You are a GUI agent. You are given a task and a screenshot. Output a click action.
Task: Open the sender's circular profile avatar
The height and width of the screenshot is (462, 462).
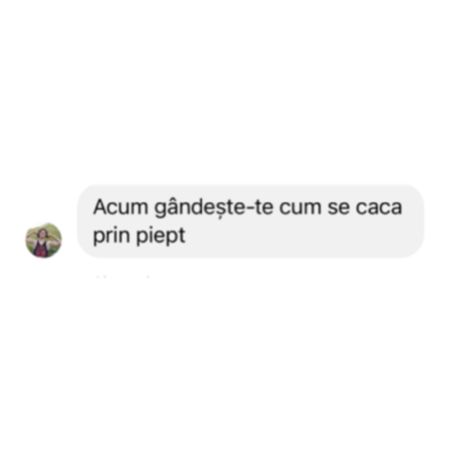tap(43, 240)
